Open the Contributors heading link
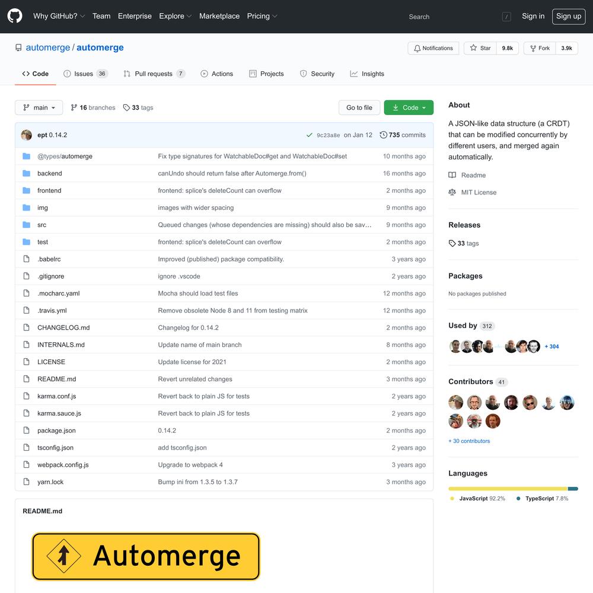Viewport: 593px width, 593px height. click(478, 381)
